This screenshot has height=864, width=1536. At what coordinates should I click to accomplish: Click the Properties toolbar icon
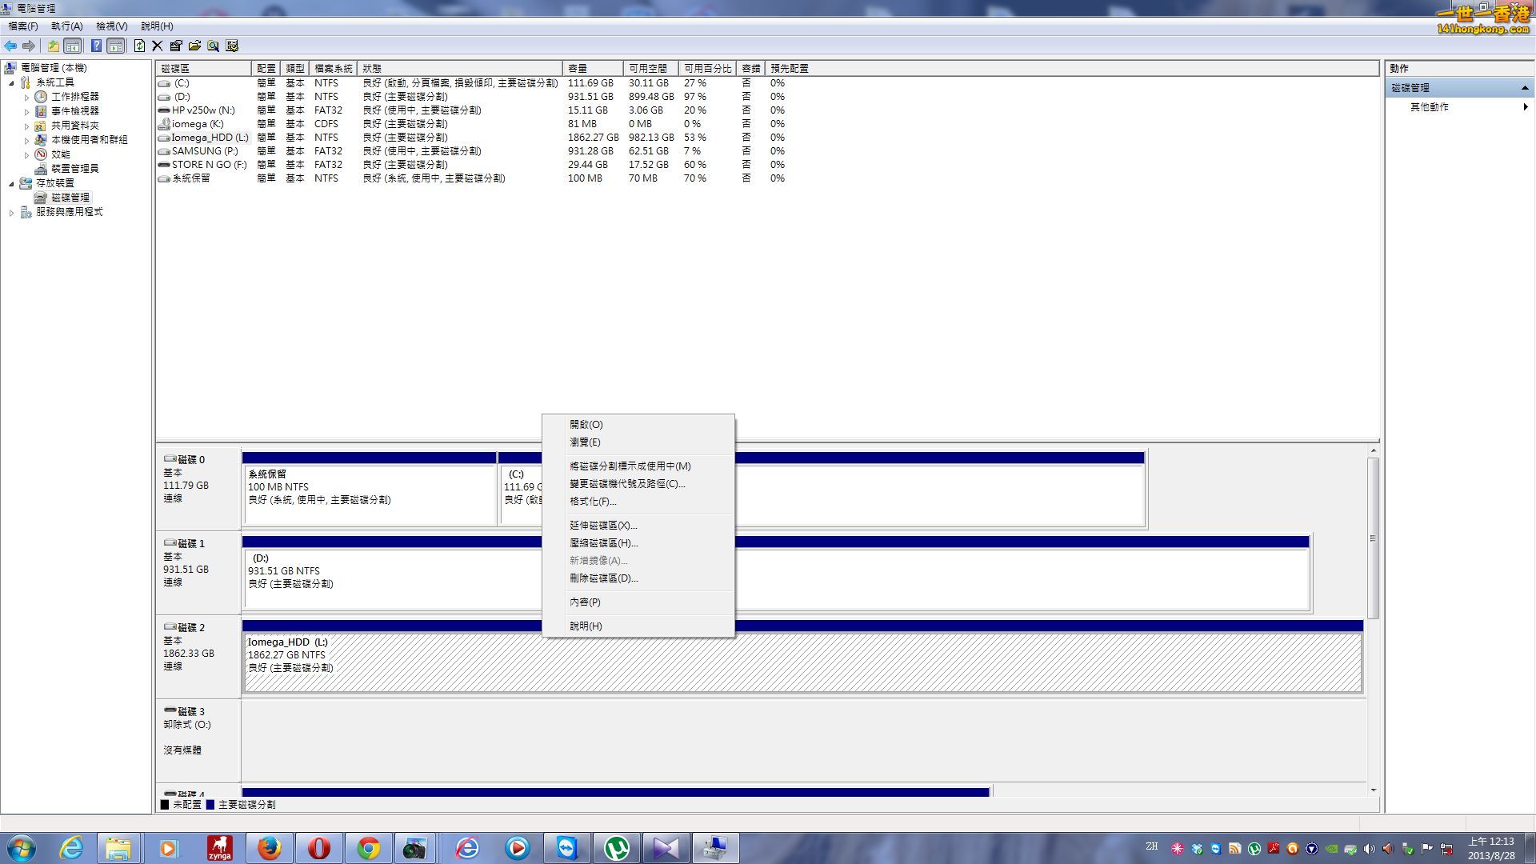pos(176,46)
